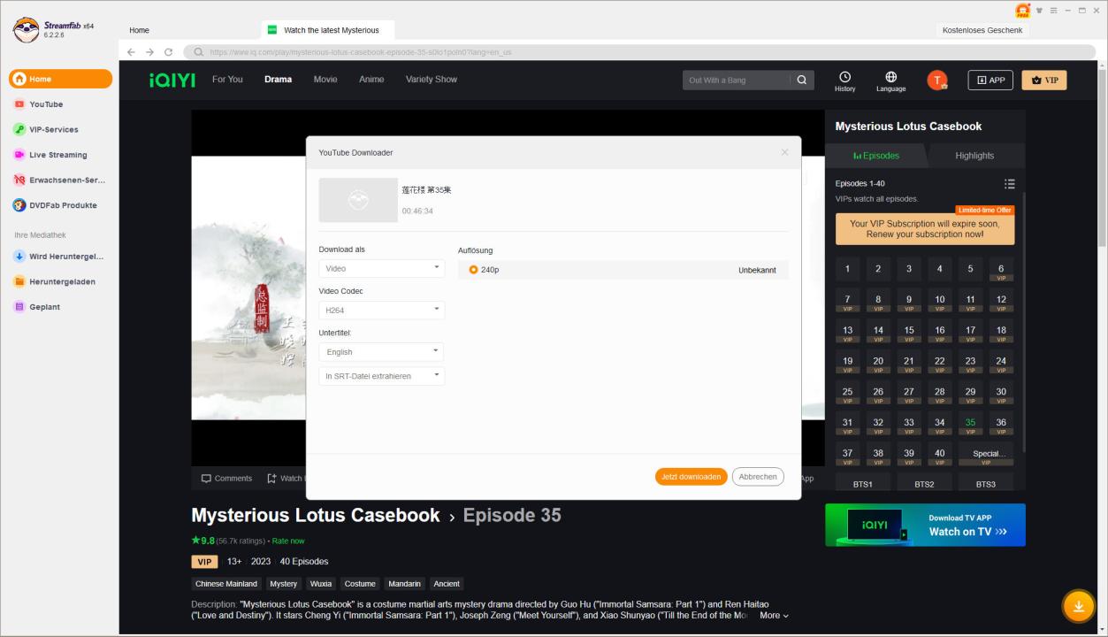Open YouTube in the sidebar
1108x637 pixels.
[x=46, y=104]
